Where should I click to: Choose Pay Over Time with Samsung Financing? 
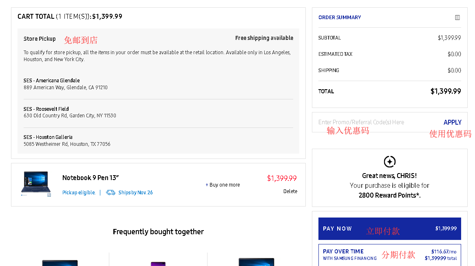pos(389,255)
